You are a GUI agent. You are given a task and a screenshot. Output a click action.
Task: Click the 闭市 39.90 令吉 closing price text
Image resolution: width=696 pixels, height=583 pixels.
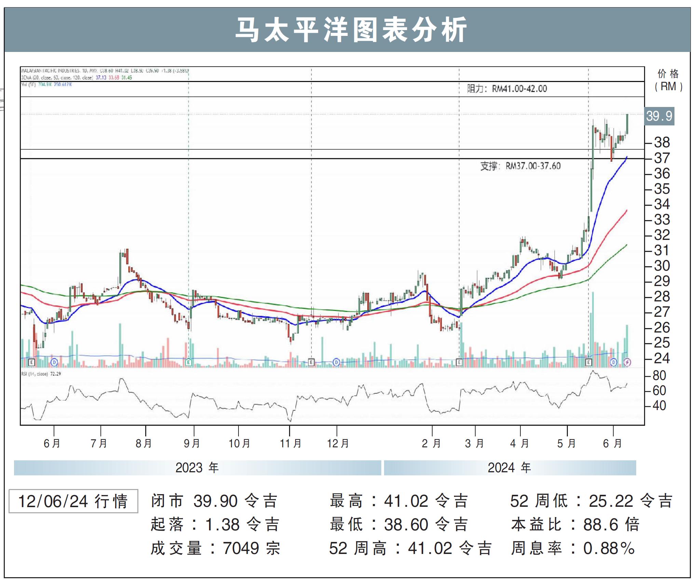click(x=214, y=501)
